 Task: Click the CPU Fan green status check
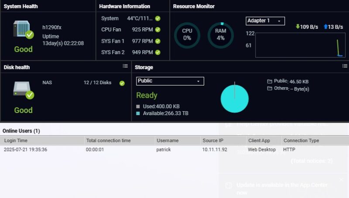[158, 30]
